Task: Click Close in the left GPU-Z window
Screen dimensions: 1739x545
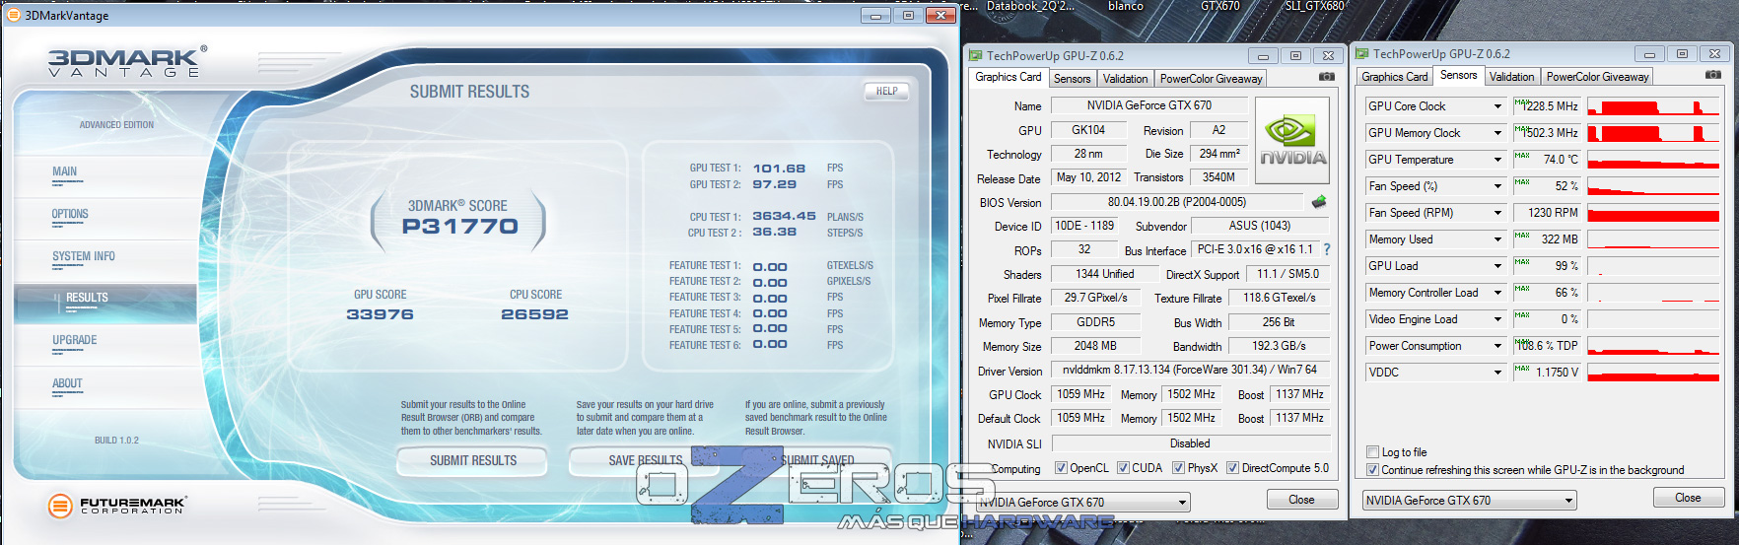Action: coord(1301,500)
